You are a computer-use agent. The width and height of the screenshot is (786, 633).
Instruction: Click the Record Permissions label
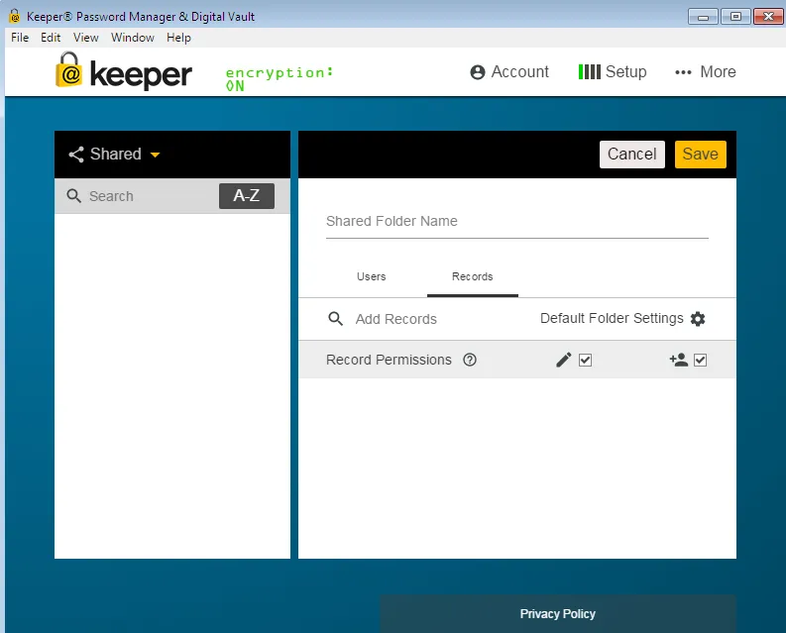[389, 360]
